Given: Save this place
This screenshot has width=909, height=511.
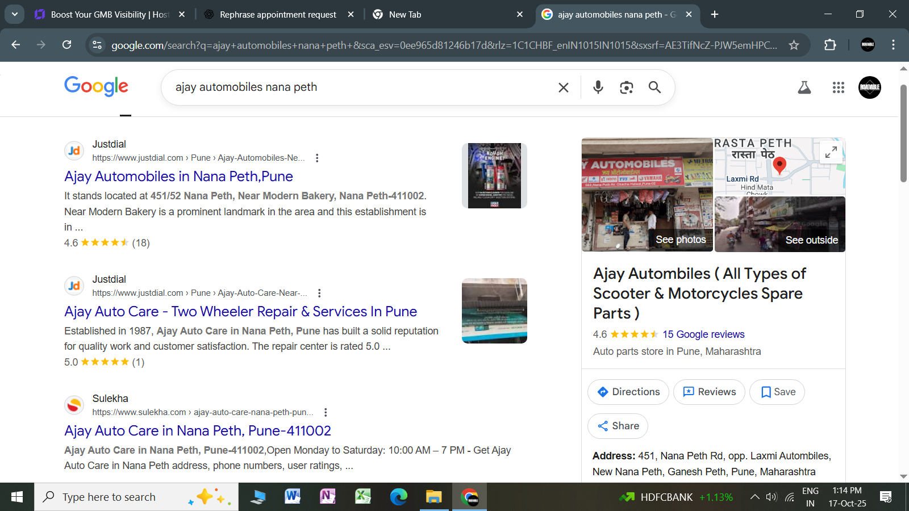Looking at the screenshot, I should (777, 392).
